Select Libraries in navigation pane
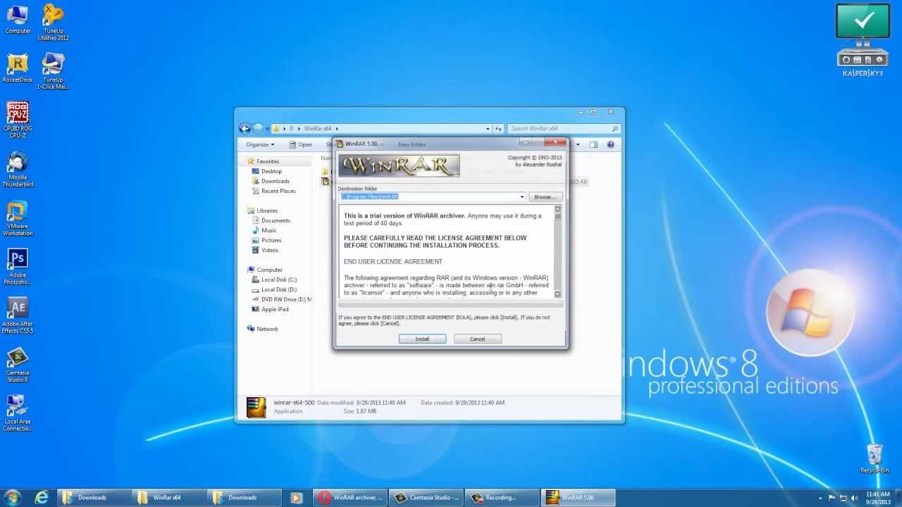Screen dimensions: 902x507 coord(266,211)
